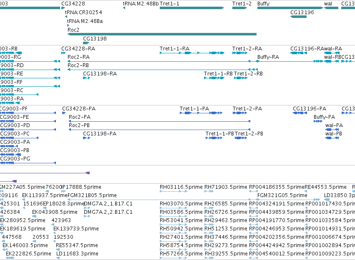Click the tRNA:M2:48Ba label
Image resolution: width=355 pixels, height=260 pixels.
(85, 21)
